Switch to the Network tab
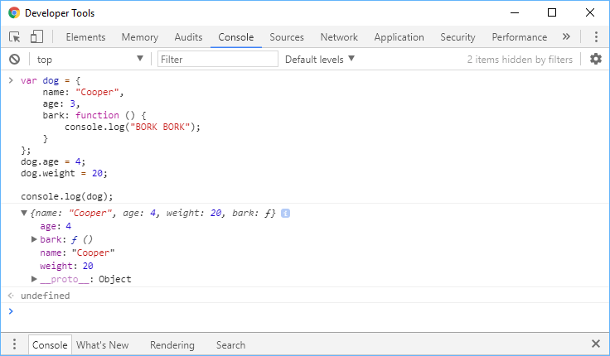 [339, 37]
